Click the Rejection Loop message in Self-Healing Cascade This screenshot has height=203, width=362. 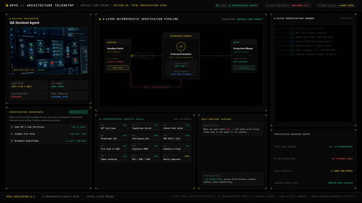(232, 129)
